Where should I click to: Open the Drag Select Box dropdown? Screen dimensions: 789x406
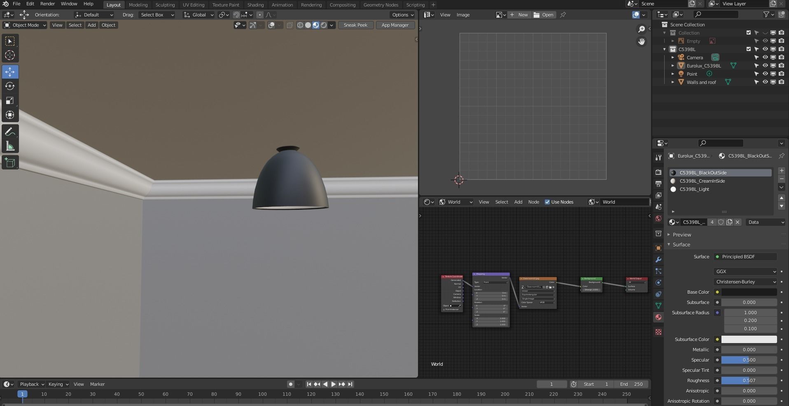tap(157, 15)
